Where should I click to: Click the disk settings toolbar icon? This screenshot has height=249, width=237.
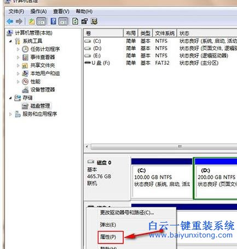(94, 21)
